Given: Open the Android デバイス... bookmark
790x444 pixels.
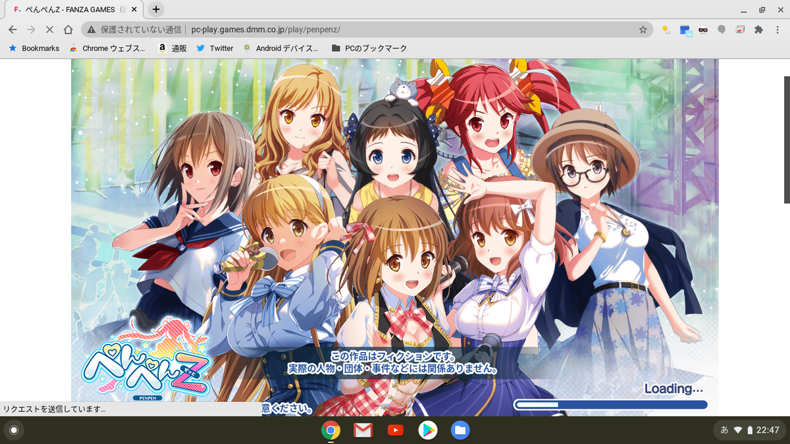Looking at the screenshot, I should 280,48.
